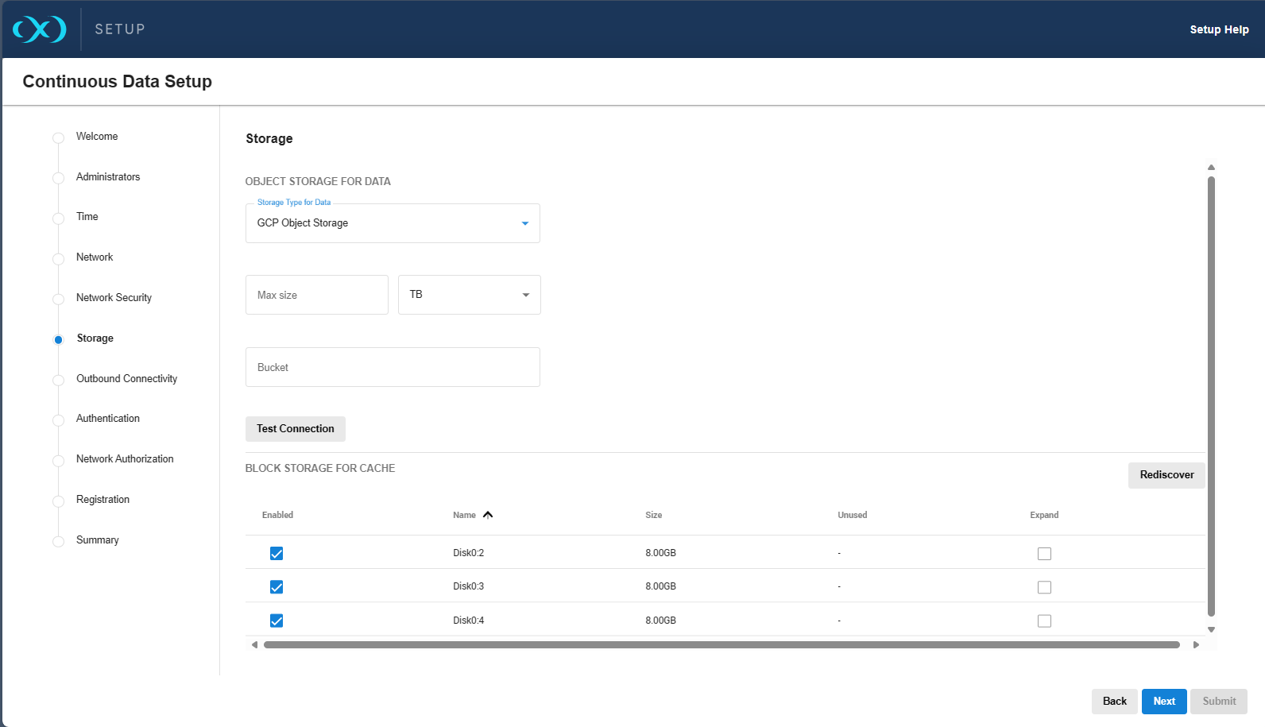The height and width of the screenshot is (727, 1265).
Task: Click the scroll up arrow of vertical scrollbar
Action: click(x=1211, y=168)
